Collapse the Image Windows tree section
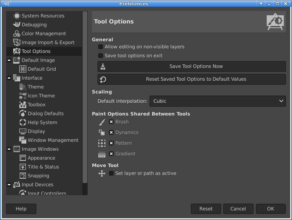The width and height of the screenshot is (292, 220). tap(9, 149)
